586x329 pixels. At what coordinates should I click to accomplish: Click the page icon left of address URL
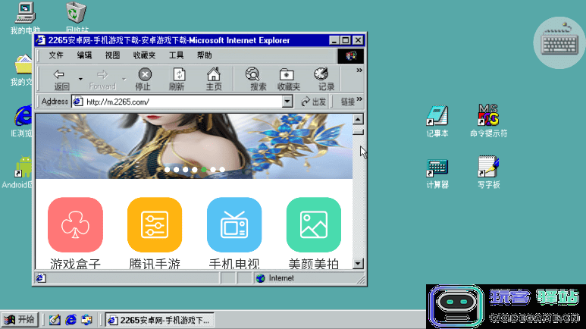point(78,102)
